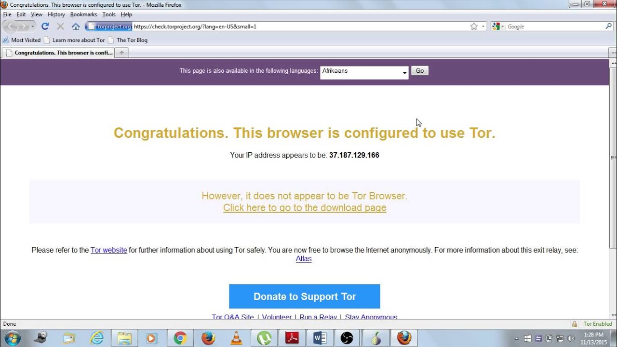Click the Reload page button

click(45, 27)
